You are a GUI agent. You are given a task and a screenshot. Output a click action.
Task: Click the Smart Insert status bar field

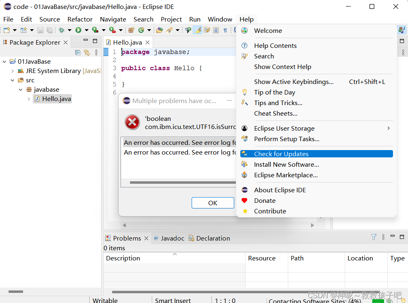(x=173, y=300)
